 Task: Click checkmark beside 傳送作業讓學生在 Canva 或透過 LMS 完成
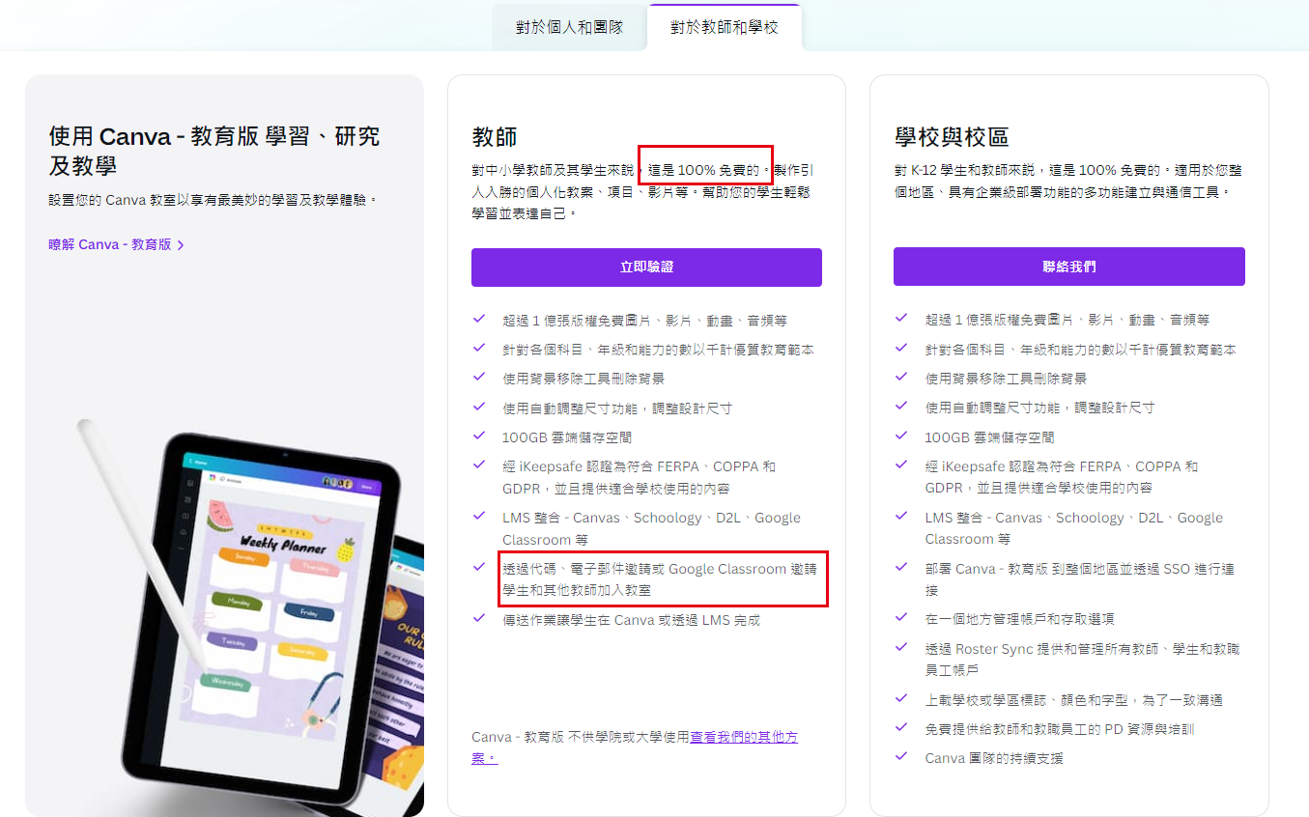click(479, 619)
